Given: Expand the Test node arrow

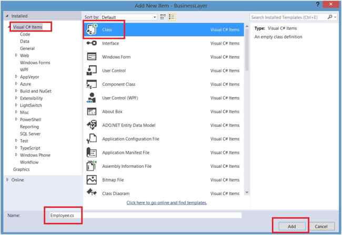Looking at the screenshot, I should (x=16, y=141).
